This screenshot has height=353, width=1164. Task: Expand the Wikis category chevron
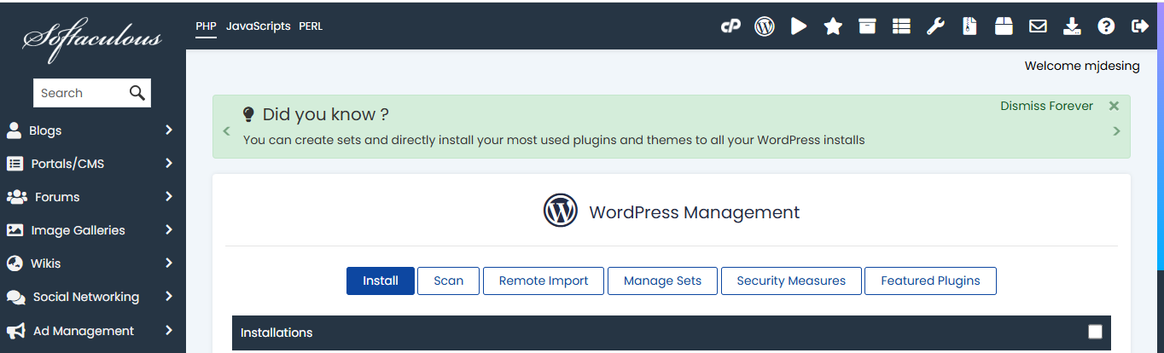(x=169, y=263)
